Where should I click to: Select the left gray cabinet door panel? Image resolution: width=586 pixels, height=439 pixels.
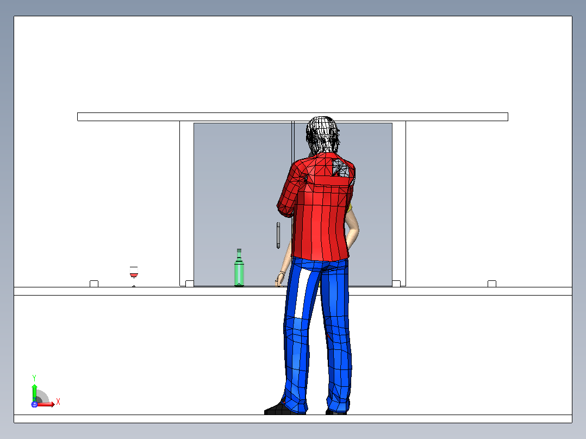[x=242, y=204]
